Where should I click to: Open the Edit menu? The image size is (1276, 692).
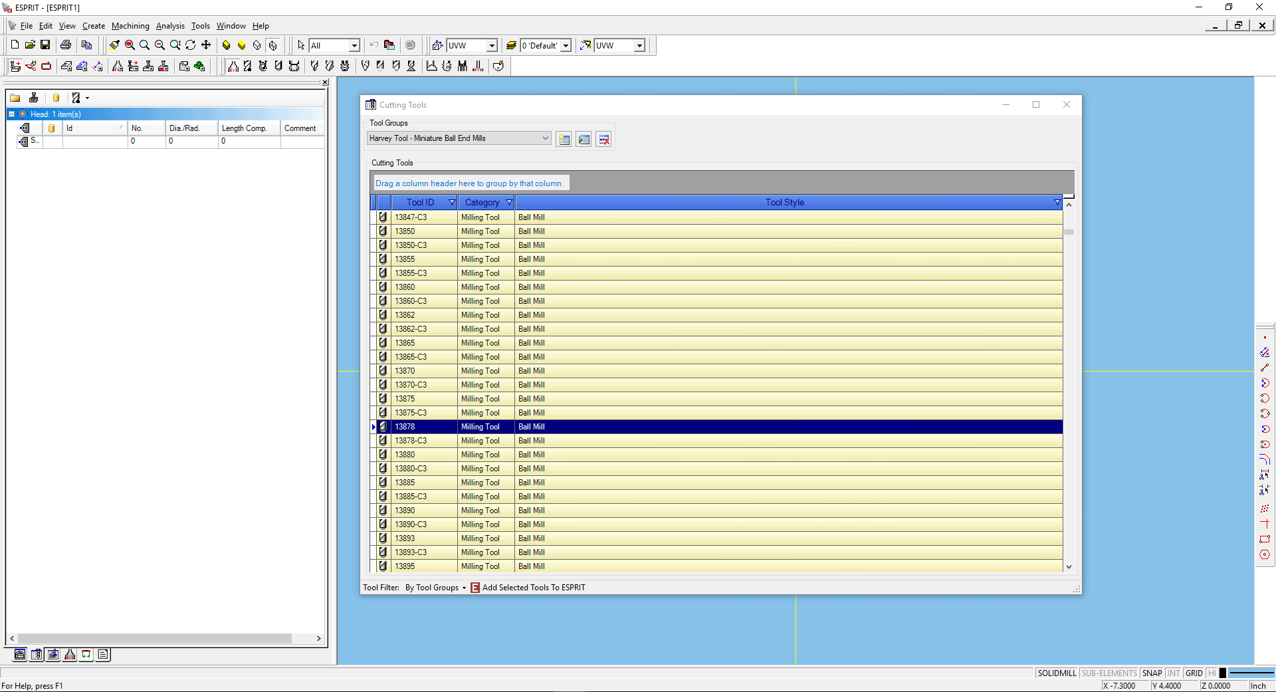46,26
